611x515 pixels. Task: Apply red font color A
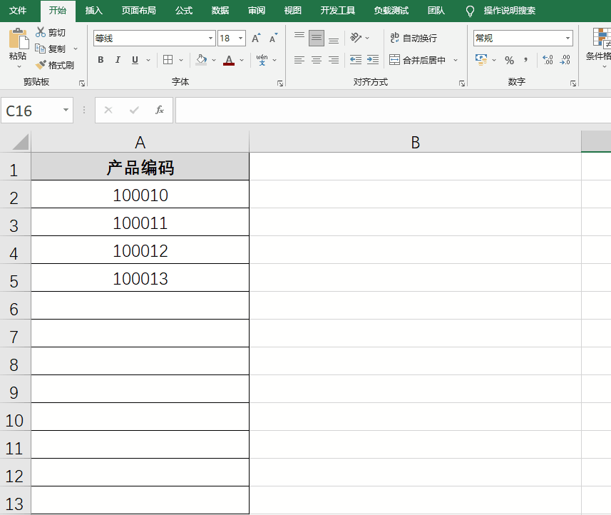click(x=229, y=60)
